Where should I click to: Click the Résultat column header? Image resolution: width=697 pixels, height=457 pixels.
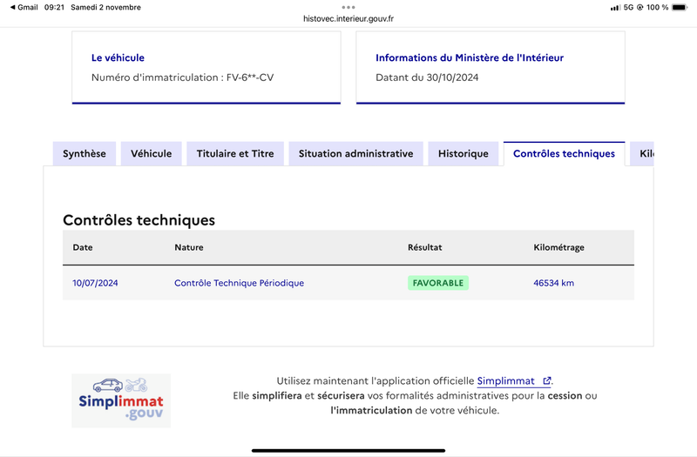tap(425, 247)
